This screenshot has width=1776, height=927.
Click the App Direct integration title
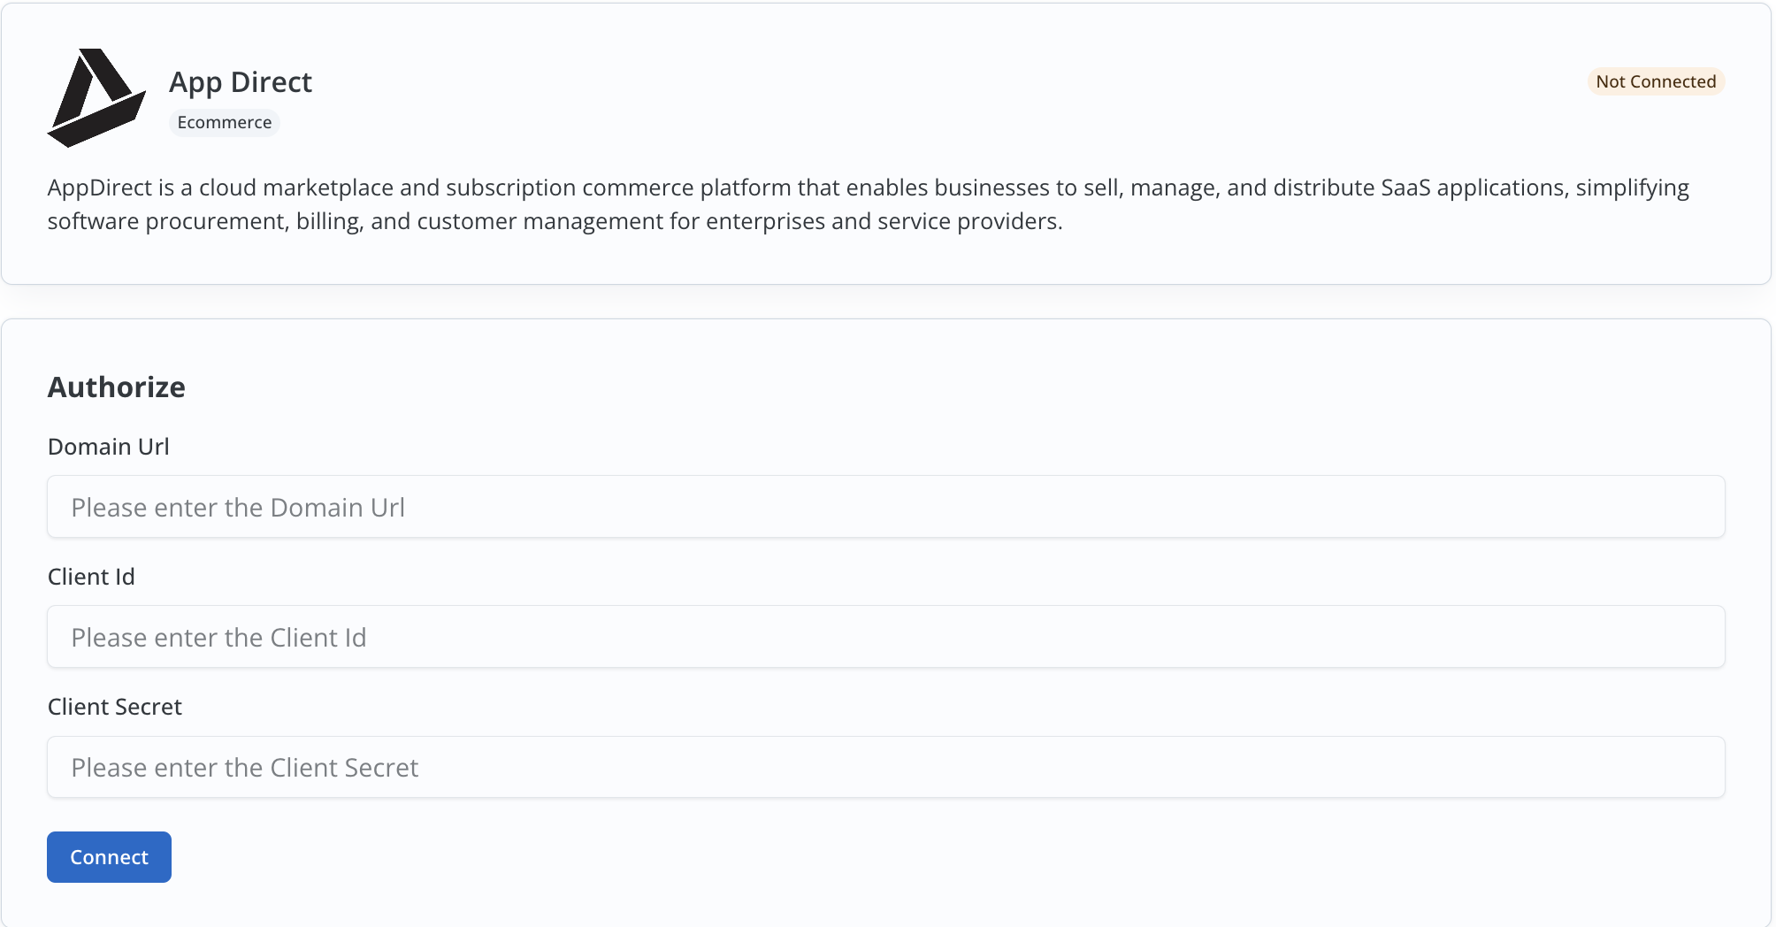[x=241, y=81]
